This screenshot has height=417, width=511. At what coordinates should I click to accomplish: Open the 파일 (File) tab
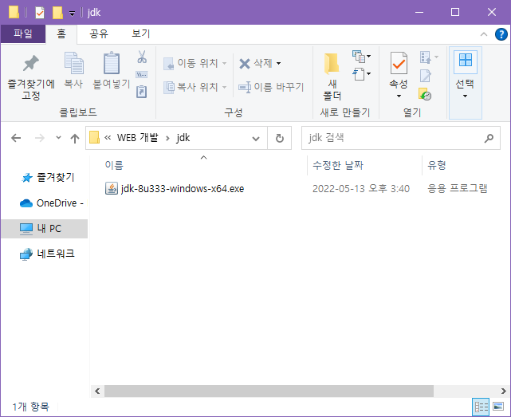23,34
